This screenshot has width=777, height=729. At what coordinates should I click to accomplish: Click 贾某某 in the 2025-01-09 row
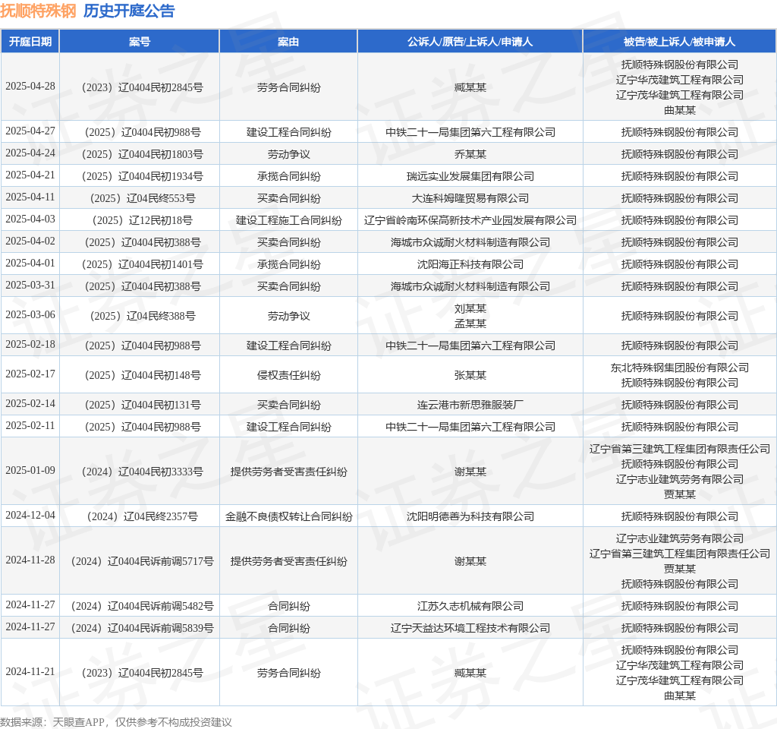[x=680, y=494]
